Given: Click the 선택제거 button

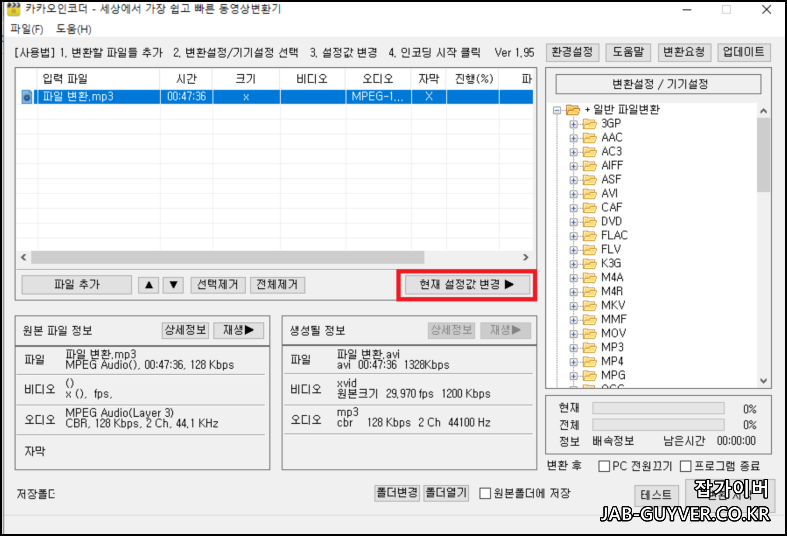Looking at the screenshot, I should pyautogui.click(x=218, y=285).
